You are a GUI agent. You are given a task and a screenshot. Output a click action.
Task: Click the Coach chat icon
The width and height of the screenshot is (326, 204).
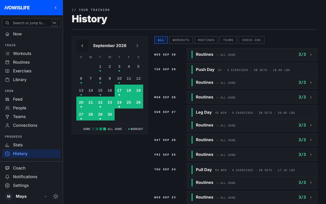tap(7, 168)
